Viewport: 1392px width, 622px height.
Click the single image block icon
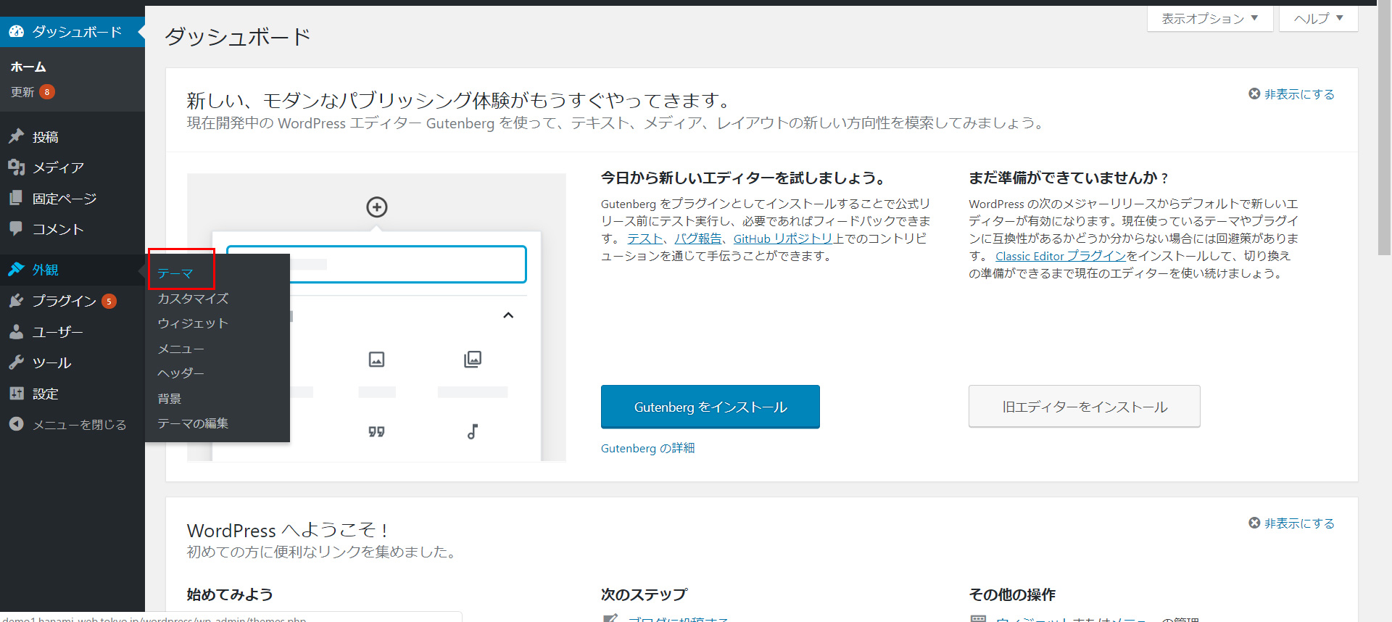point(376,359)
